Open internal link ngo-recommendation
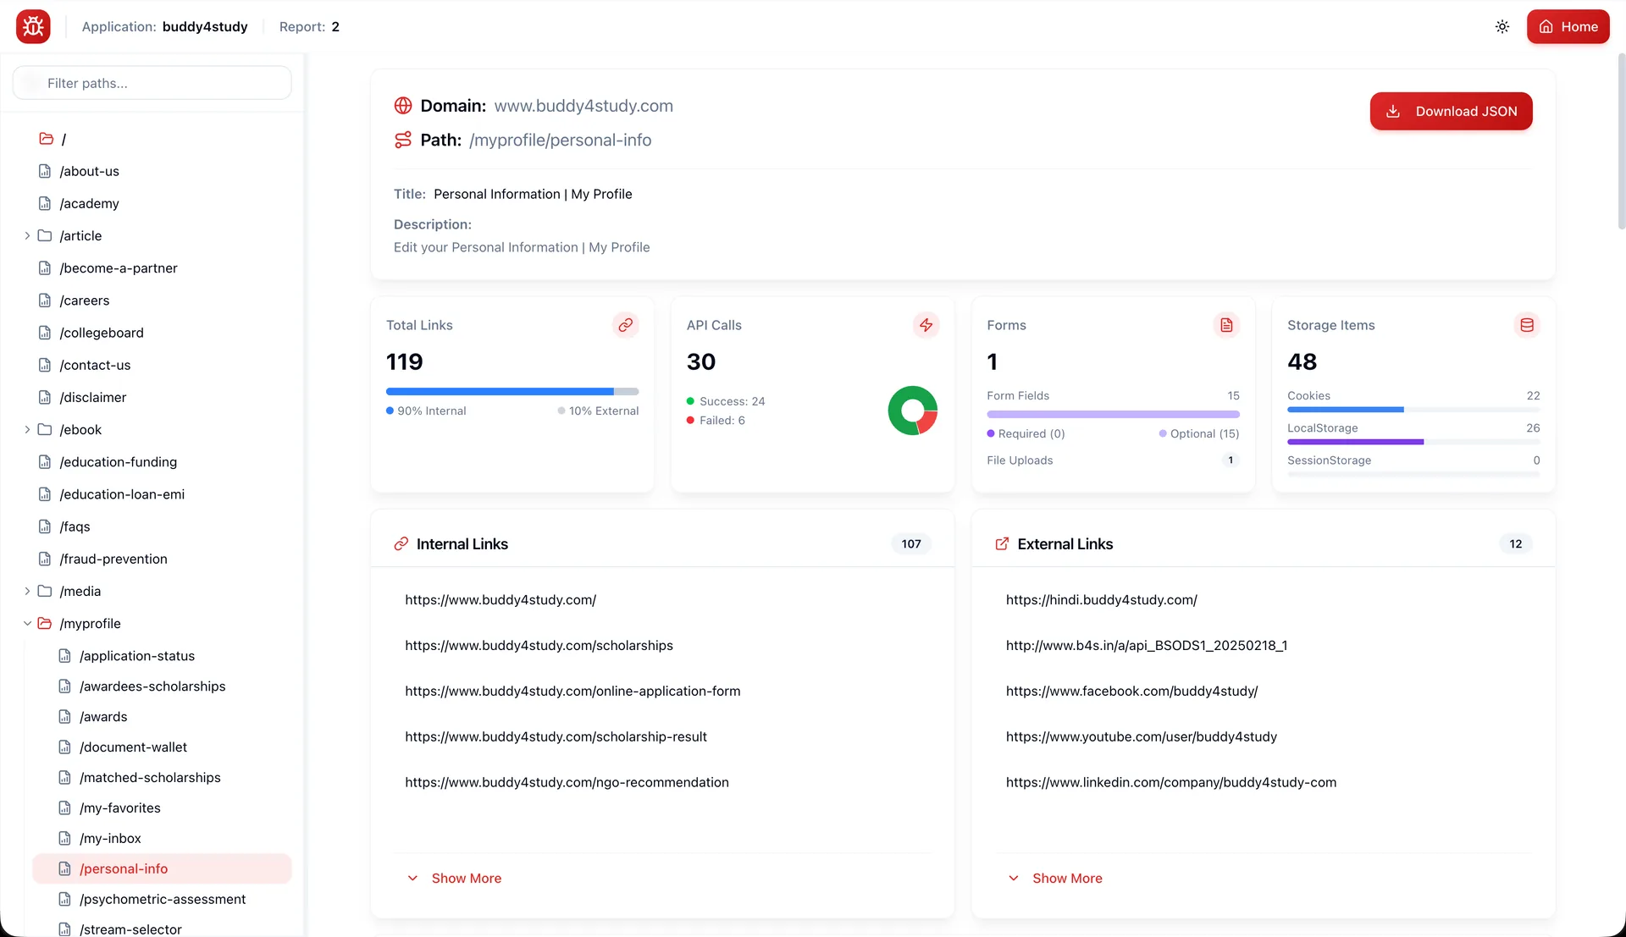1626x937 pixels. [567, 783]
